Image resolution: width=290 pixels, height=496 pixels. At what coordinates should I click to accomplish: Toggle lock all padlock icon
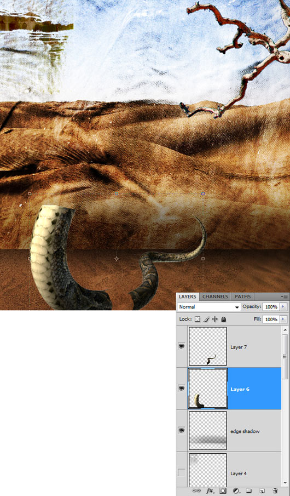click(x=223, y=319)
